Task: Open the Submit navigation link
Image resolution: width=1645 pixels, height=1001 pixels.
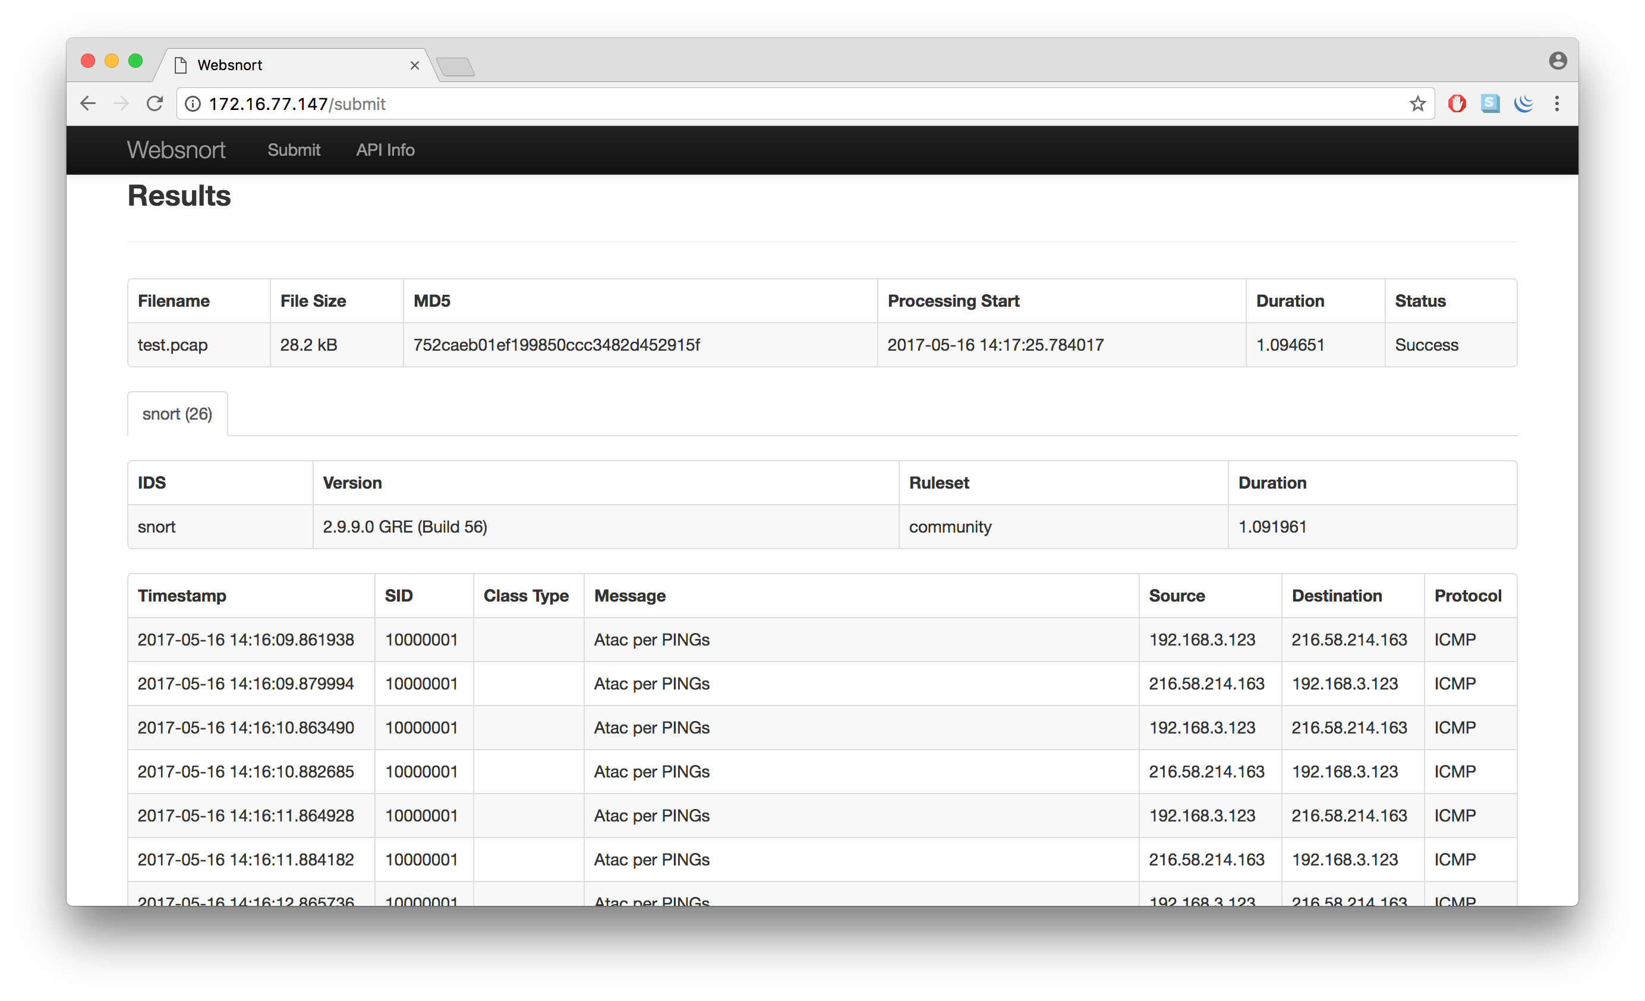Action: click(x=294, y=150)
